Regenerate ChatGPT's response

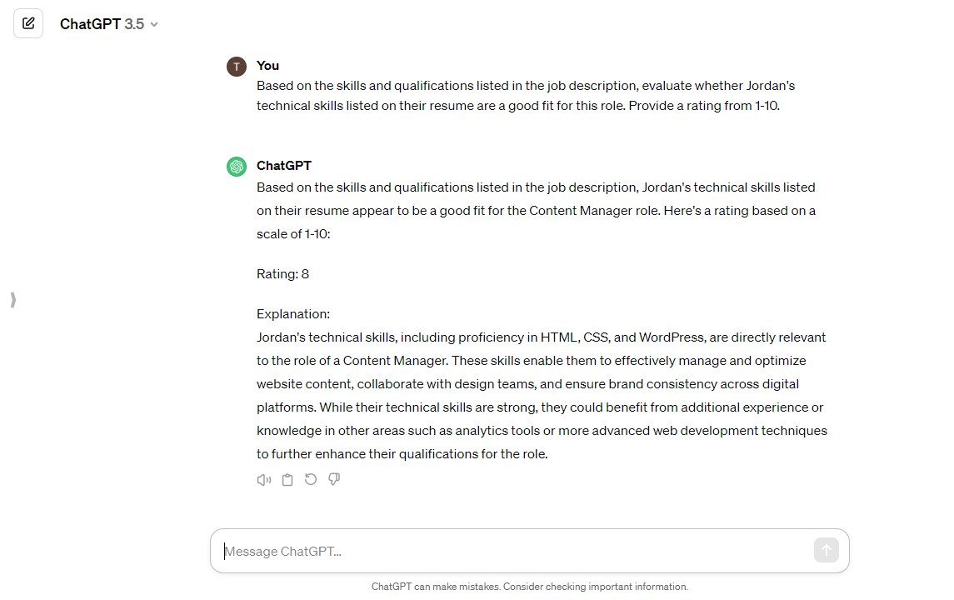coord(311,479)
